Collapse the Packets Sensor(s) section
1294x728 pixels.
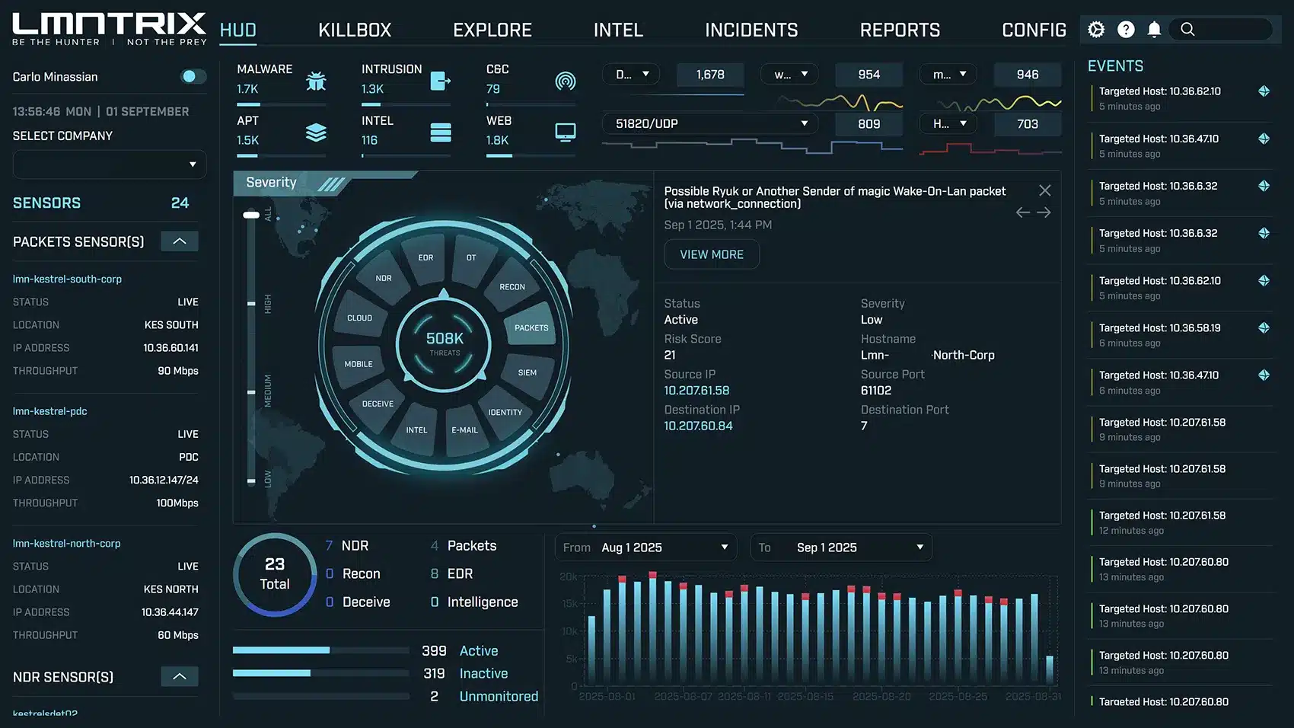180,241
